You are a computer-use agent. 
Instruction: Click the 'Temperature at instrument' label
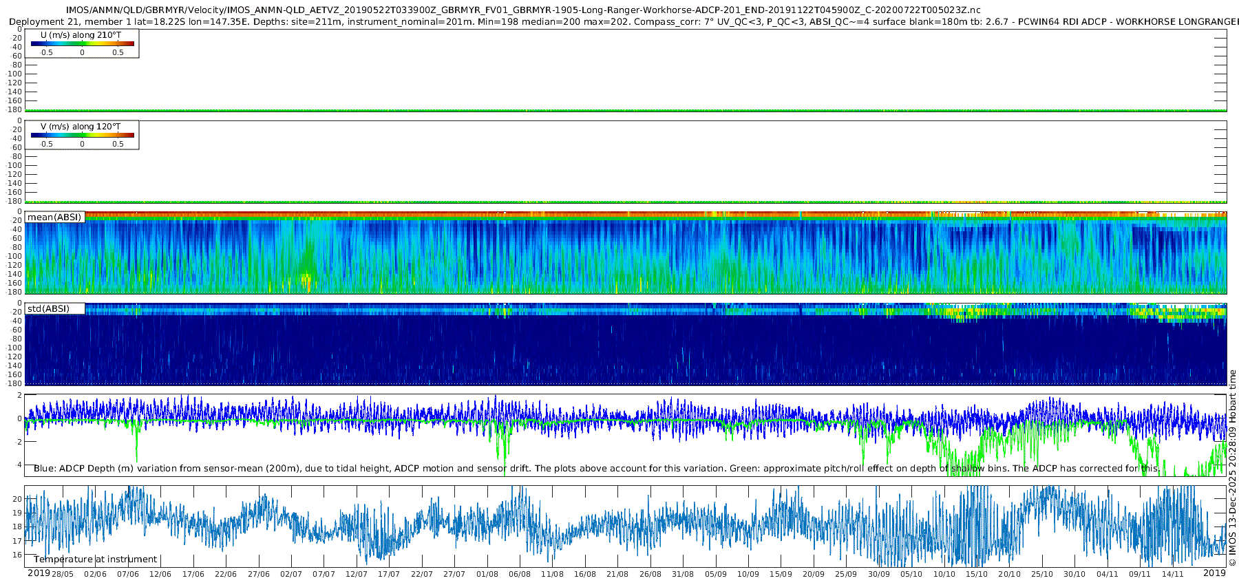click(96, 560)
